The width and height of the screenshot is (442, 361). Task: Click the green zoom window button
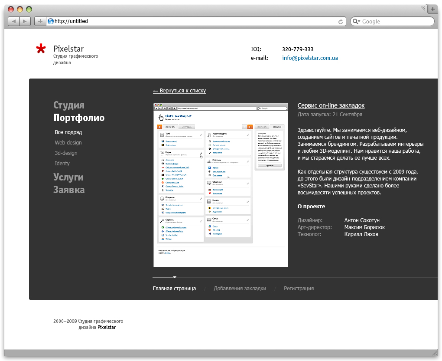pos(29,9)
